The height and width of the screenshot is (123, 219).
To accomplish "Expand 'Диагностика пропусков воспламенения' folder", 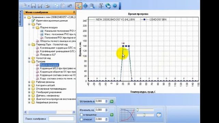I will [29, 99].
